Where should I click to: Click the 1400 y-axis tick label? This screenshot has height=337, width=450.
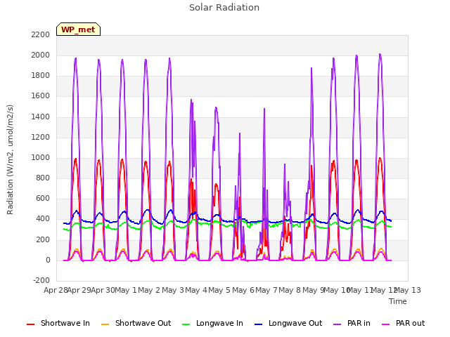click(41, 117)
